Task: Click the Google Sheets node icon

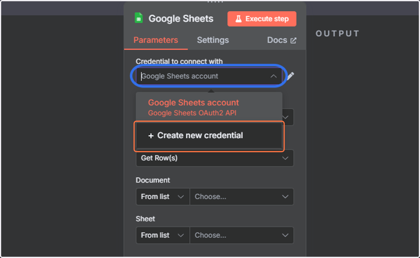Action: click(139, 18)
